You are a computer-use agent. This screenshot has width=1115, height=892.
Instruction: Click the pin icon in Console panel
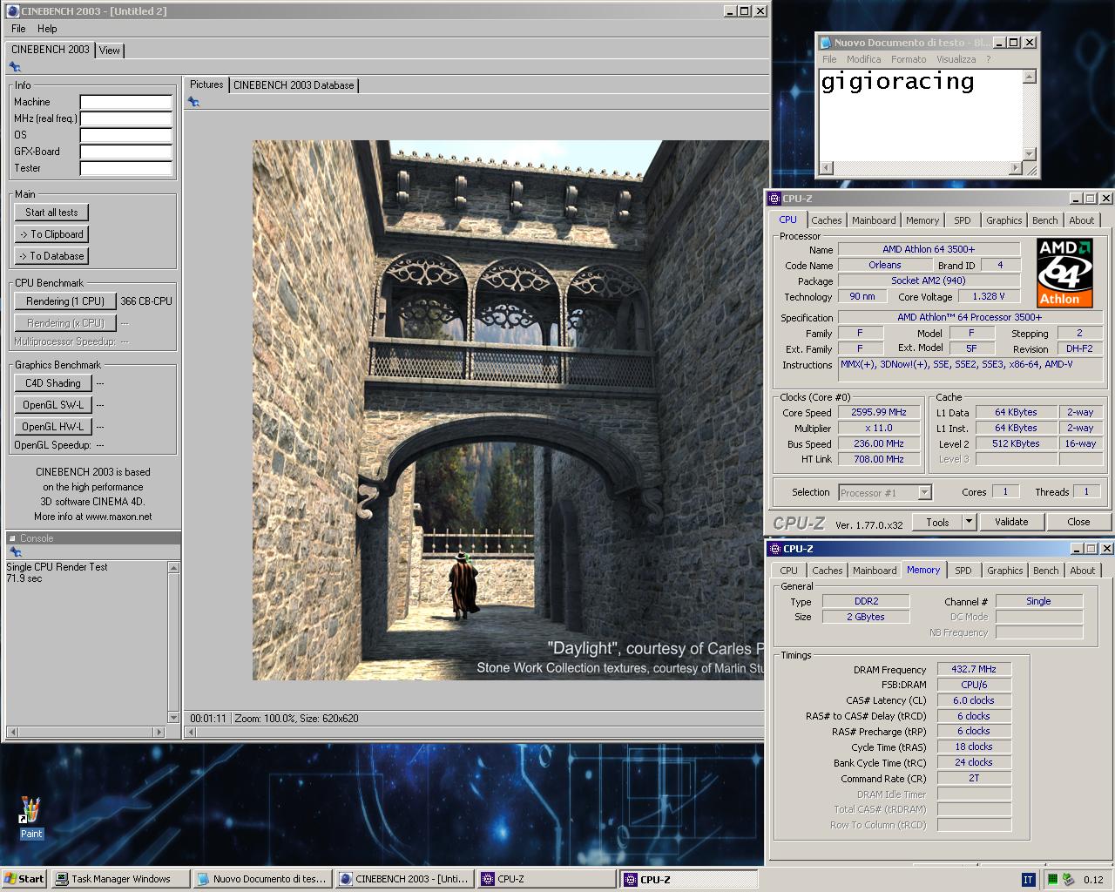[x=15, y=552]
